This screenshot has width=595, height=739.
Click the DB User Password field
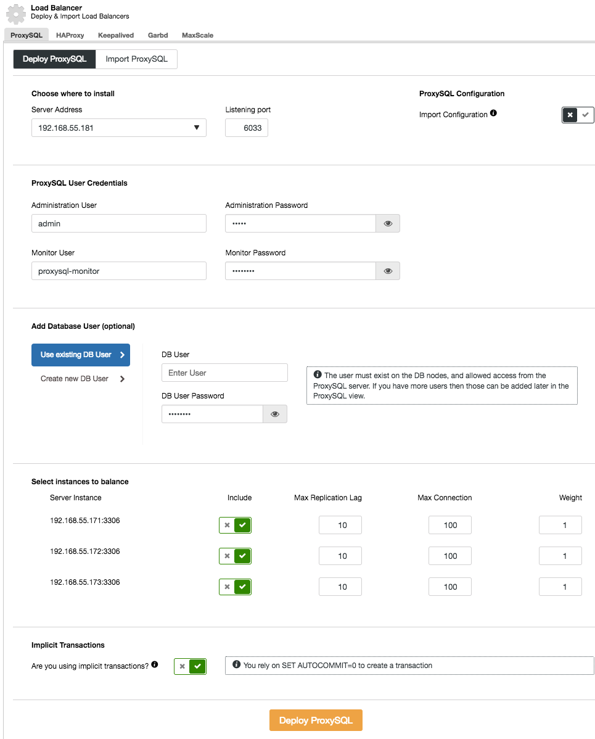[213, 414]
